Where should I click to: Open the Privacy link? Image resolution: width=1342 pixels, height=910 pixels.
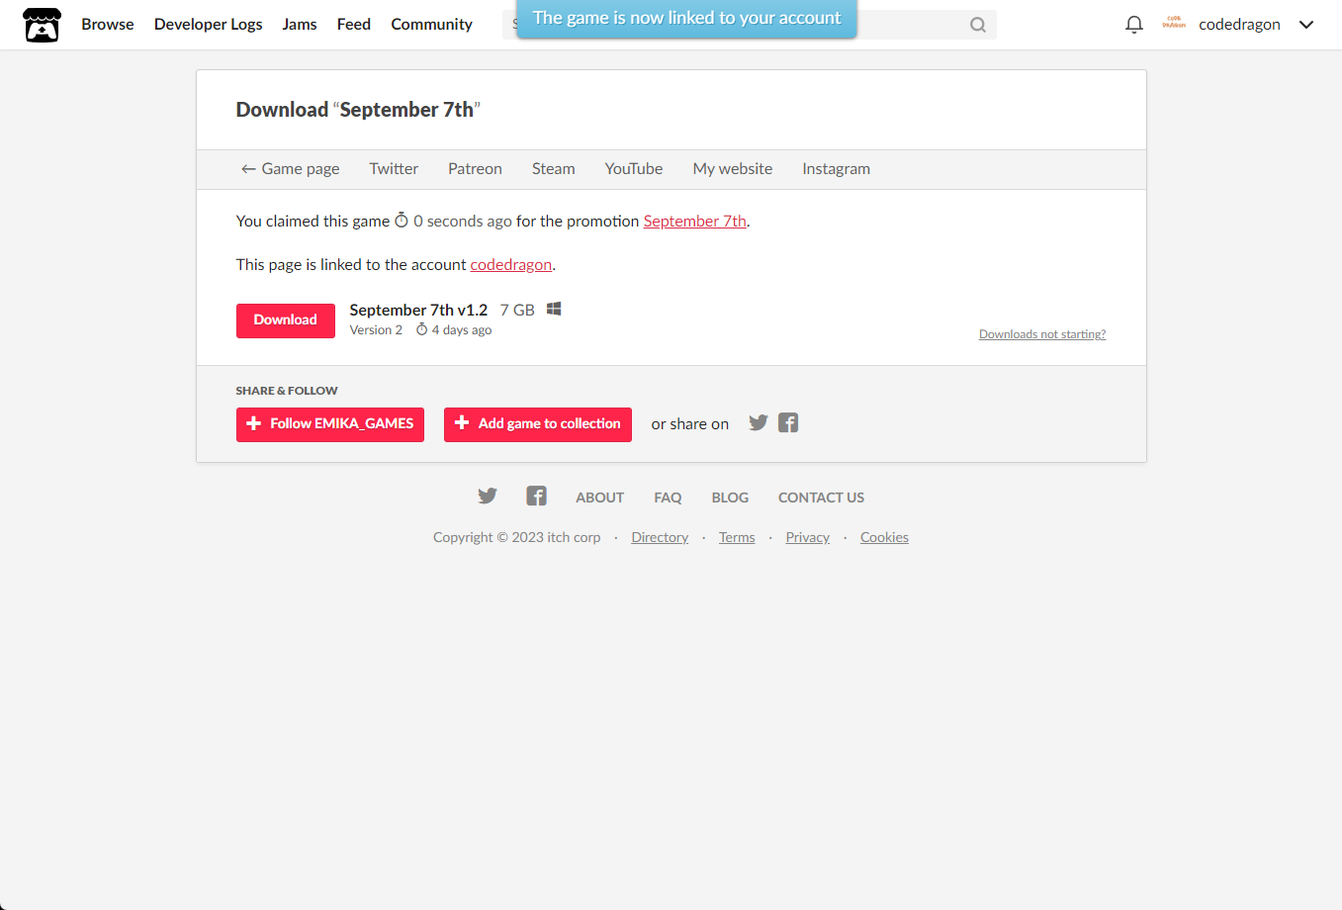808,538
